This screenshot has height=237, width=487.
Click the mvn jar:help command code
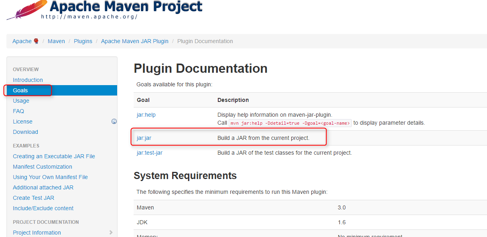[290, 123]
